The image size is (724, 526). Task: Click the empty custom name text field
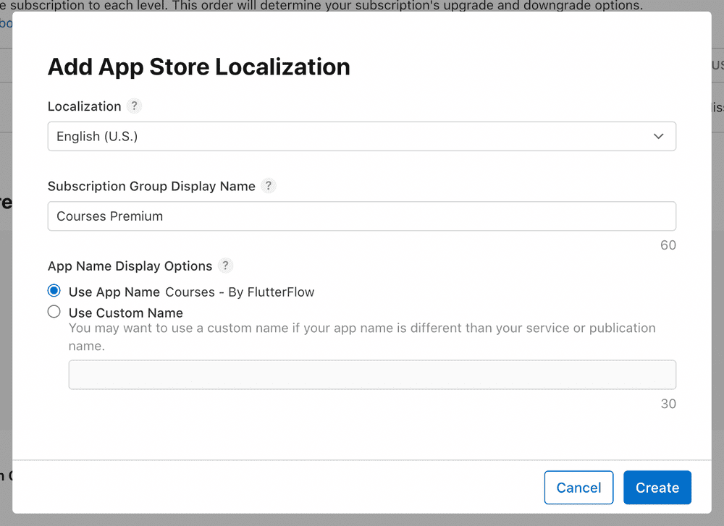pos(372,375)
